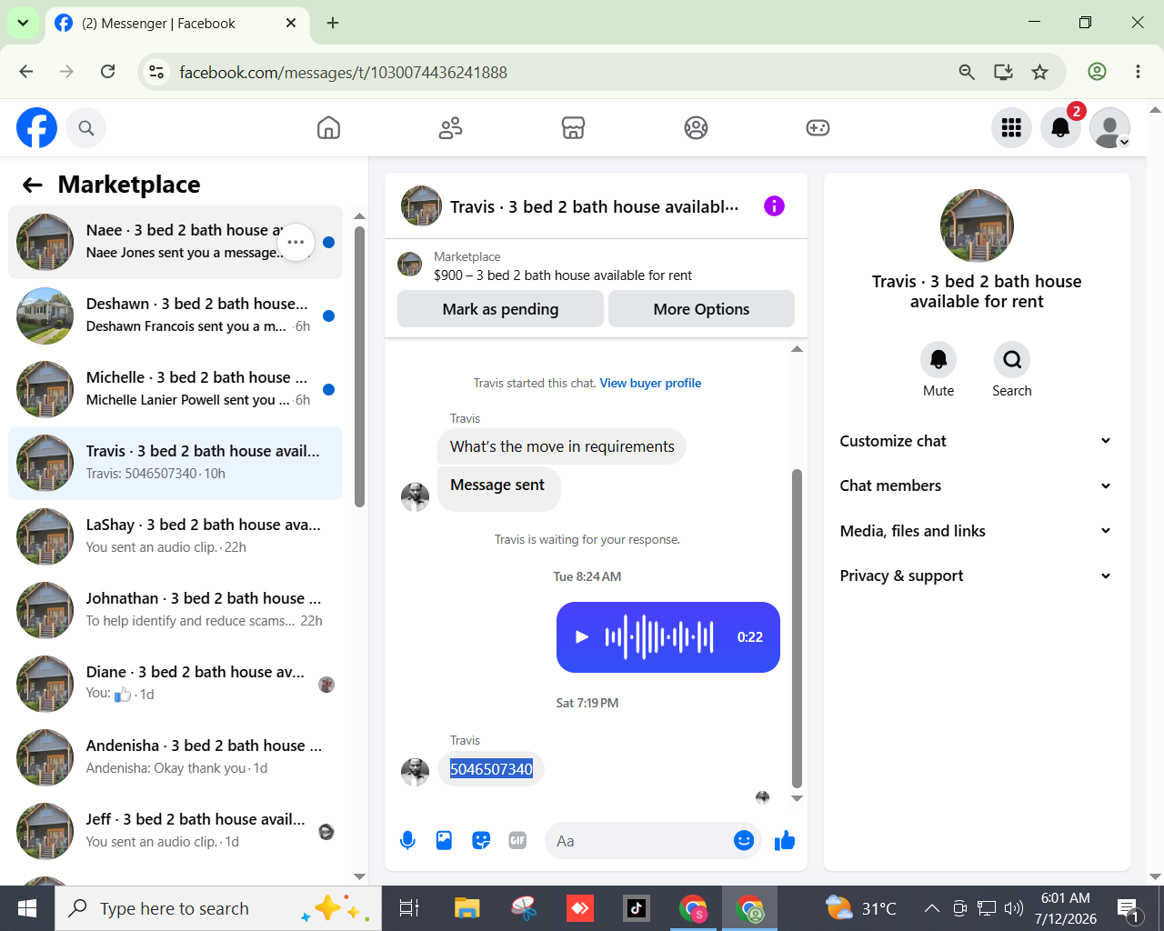The image size is (1164, 931).
Task: Open Gaming controller icon
Action: click(x=818, y=128)
